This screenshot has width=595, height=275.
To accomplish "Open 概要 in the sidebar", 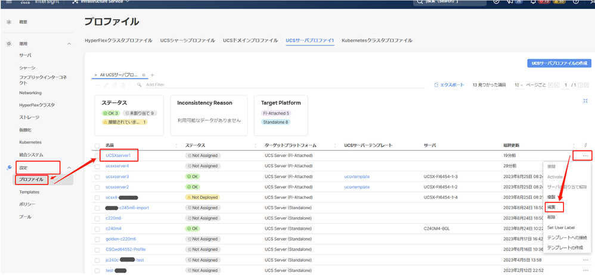I will (23, 23).
